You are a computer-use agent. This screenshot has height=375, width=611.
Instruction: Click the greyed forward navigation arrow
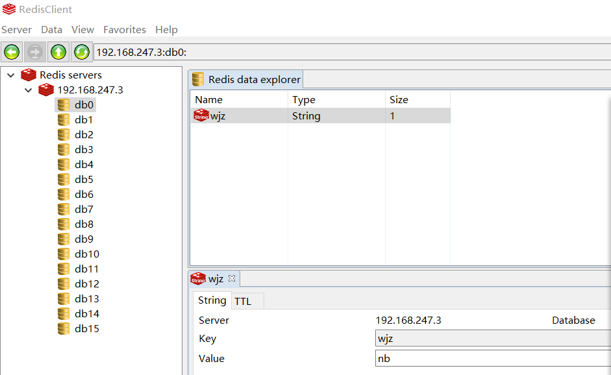tap(35, 52)
